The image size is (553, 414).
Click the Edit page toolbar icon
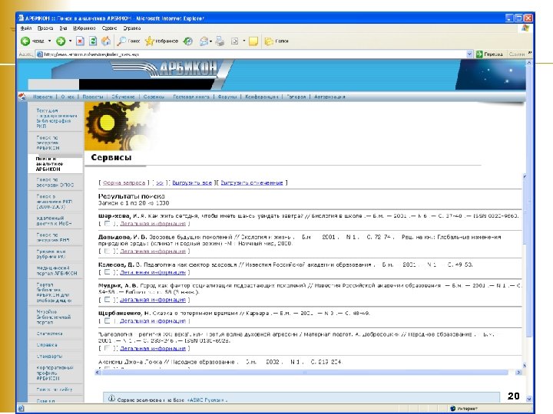tap(234, 41)
